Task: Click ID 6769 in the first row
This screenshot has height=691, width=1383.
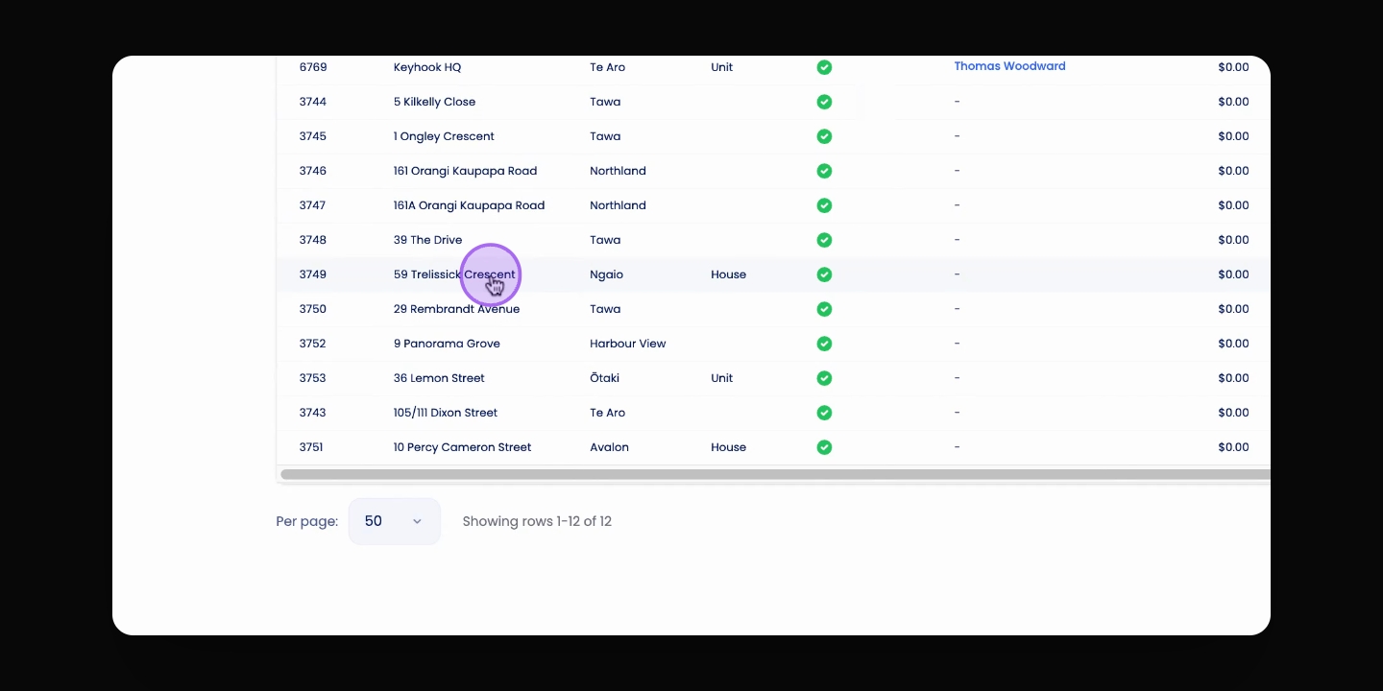Action: coord(313,67)
